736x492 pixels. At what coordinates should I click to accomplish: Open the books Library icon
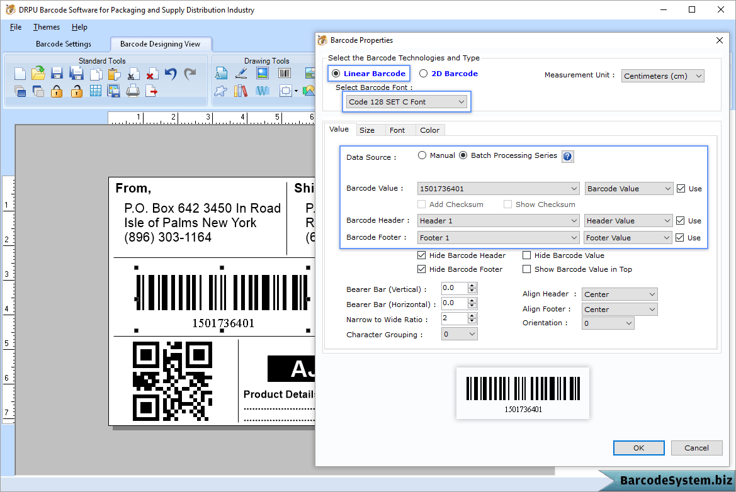tap(241, 91)
